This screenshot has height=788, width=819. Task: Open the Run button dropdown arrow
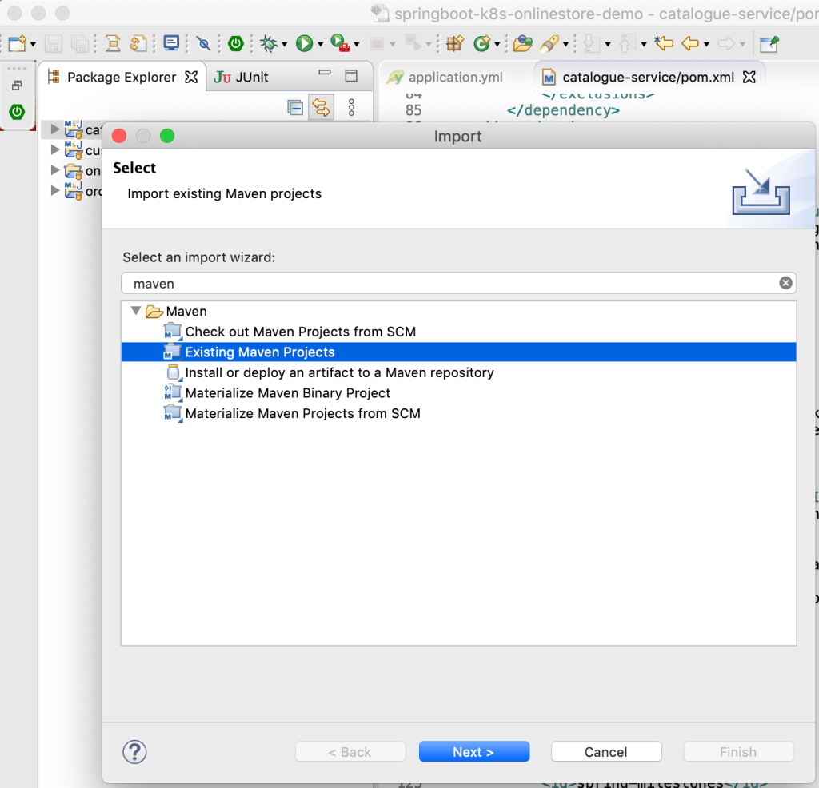coord(320,44)
